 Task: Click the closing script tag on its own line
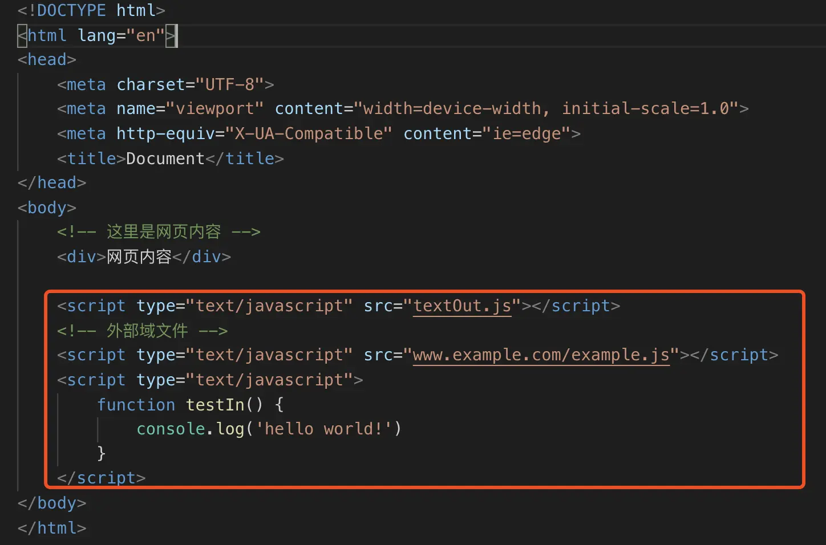pyautogui.click(x=102, y=478)
